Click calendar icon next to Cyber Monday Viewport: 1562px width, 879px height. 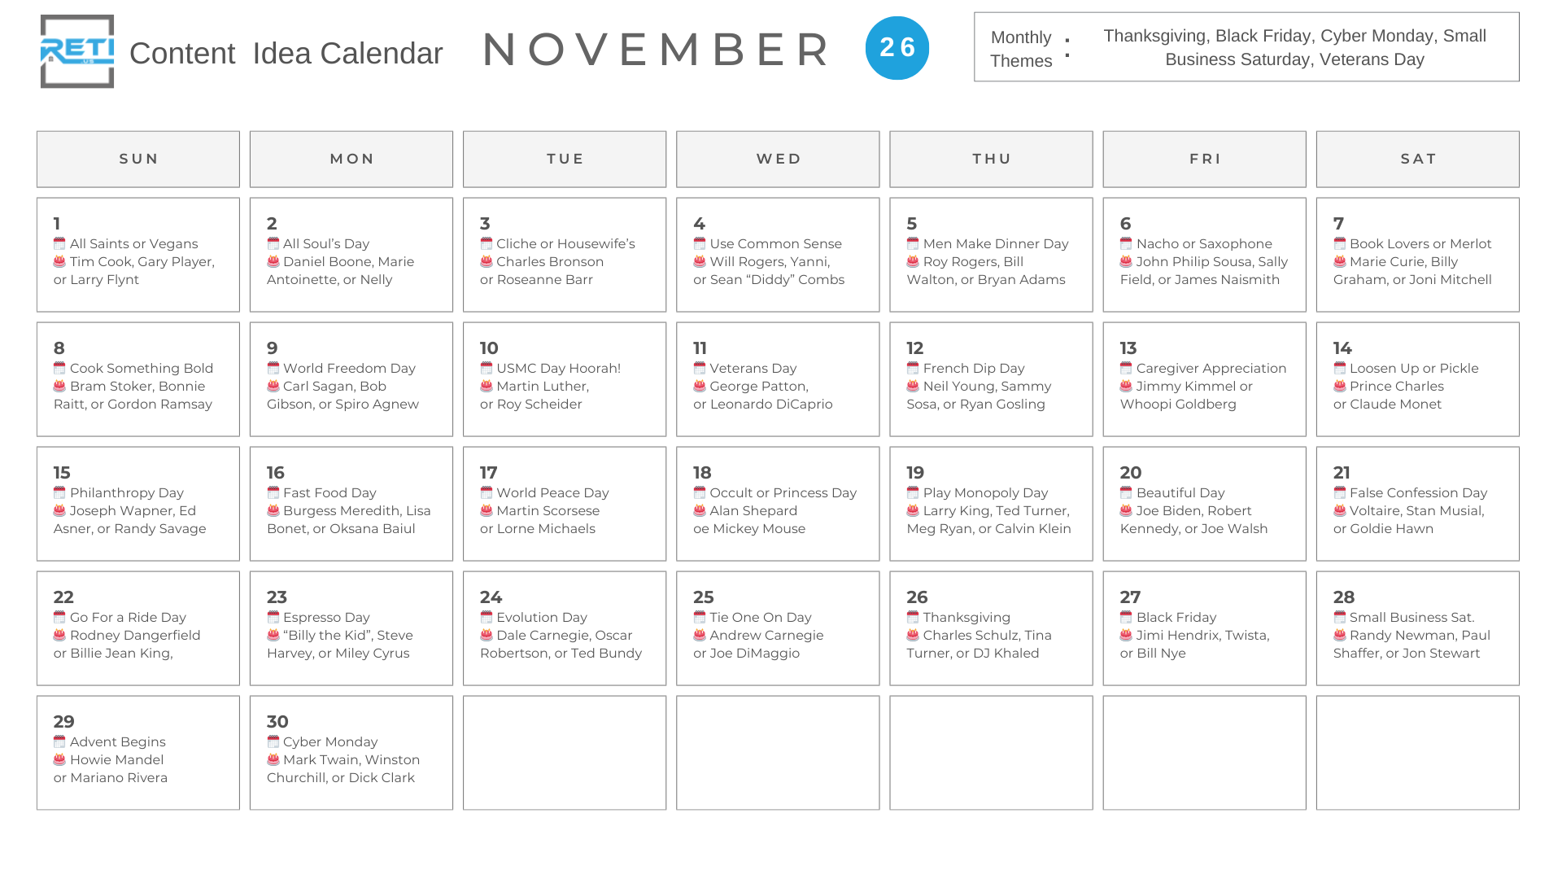(x=273, y=741)
